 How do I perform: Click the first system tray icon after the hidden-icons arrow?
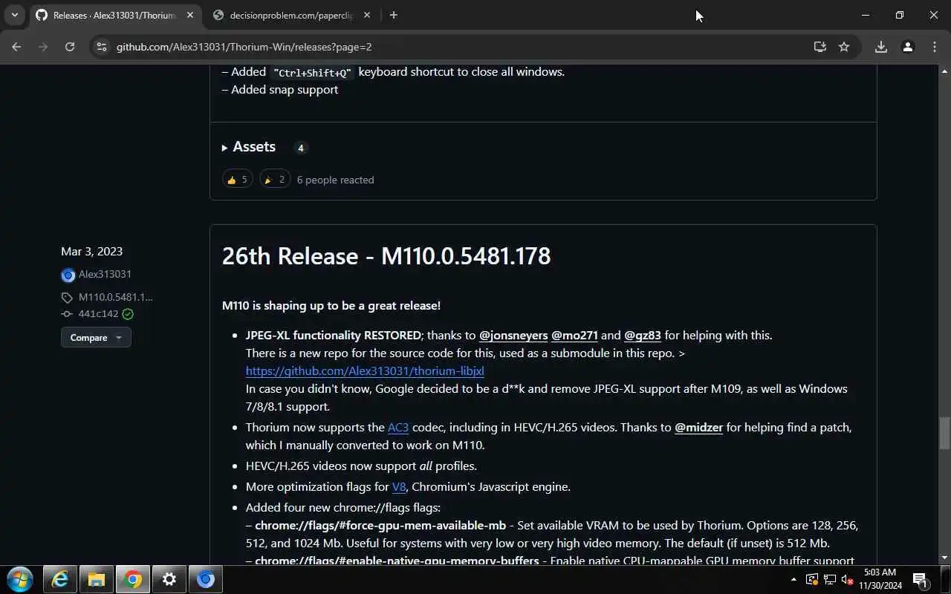pyautogui.click(x=811, y=579)
